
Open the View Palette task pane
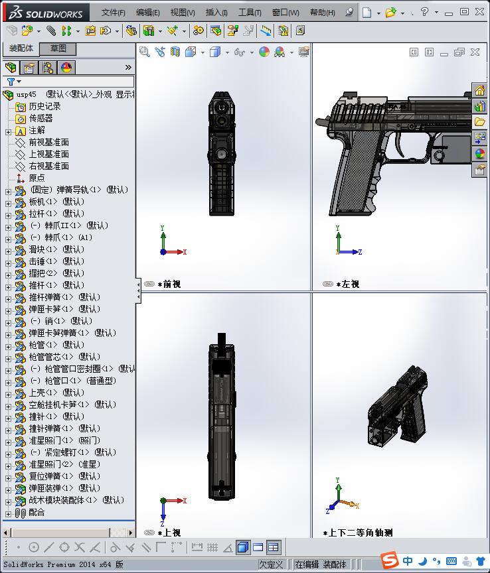[479, 138]
